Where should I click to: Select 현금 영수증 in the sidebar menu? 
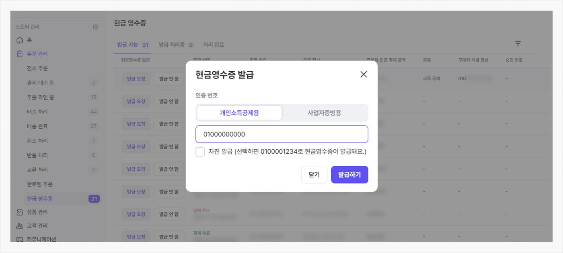tap(40, 199)
